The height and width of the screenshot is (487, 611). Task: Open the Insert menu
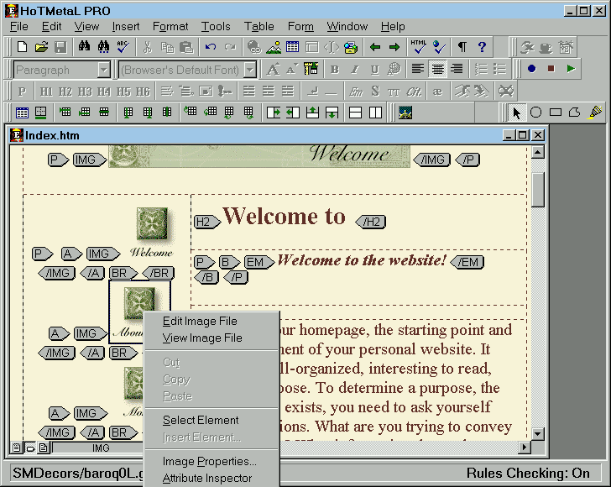126,27
